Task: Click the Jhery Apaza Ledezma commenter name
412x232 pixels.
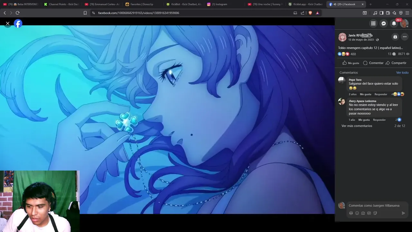Action: tap(362, 101)
